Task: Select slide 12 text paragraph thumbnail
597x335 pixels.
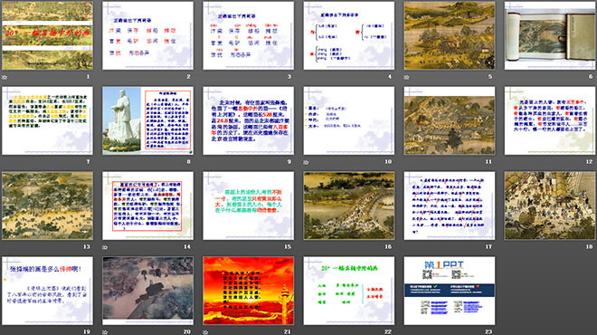Action: [x=550, y=120]
